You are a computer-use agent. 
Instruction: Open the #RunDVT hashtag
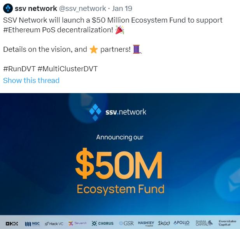[19, 69]
